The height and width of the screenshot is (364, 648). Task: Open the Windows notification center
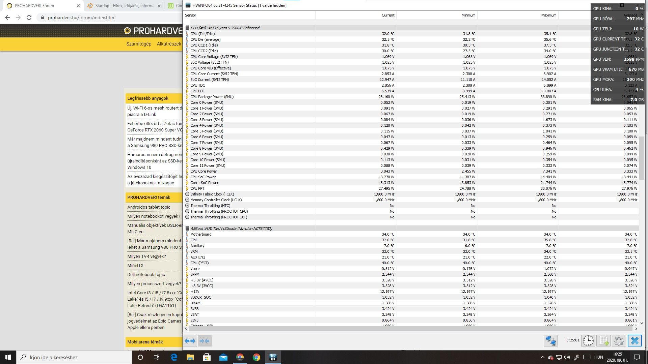point(637,357)
